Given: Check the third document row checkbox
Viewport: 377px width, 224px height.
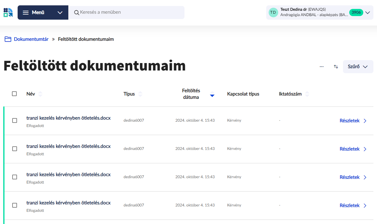Looking at the screenshot, I should point(14,177).
